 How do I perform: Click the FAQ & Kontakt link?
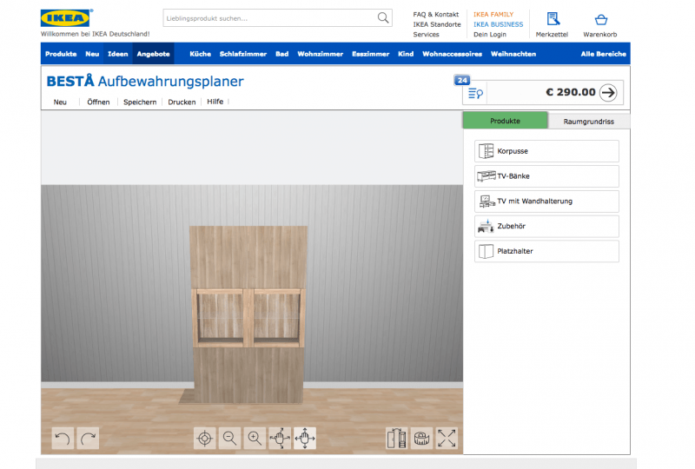pos(436,15)
